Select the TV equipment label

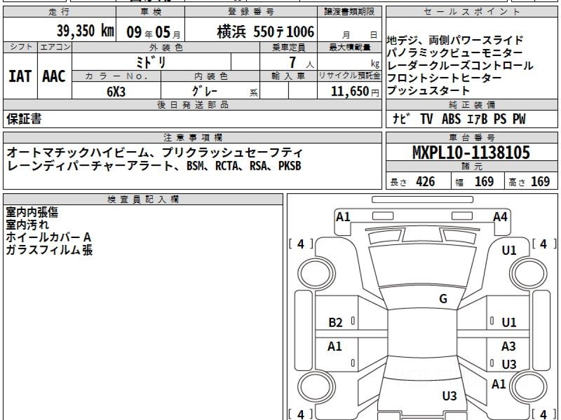point(427,119)
